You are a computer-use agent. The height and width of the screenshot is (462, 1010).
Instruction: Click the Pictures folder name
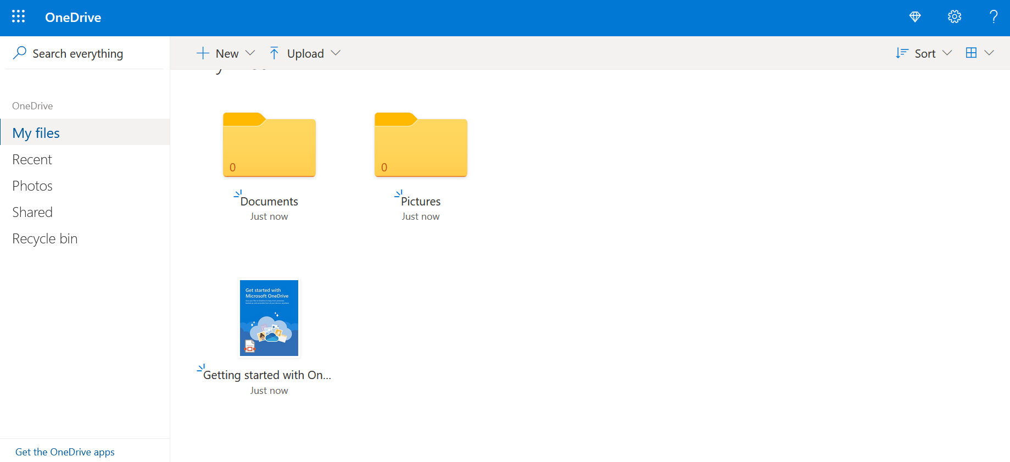pyautogui.click(x=421, y=202)
